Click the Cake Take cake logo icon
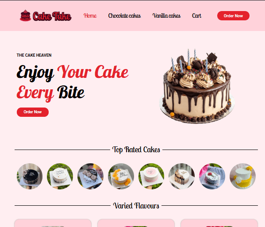Screen dimensions: 265x227 point(25,15)
